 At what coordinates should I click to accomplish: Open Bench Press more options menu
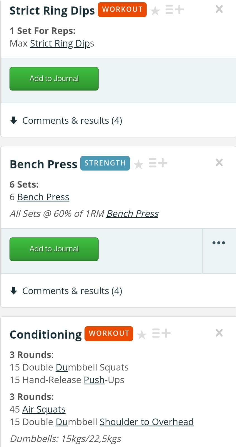click(x=219, y=243)
